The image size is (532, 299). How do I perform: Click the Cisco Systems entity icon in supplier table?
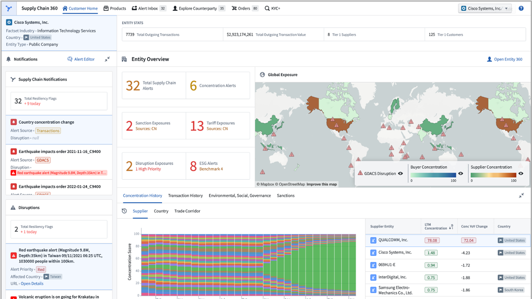373,252
